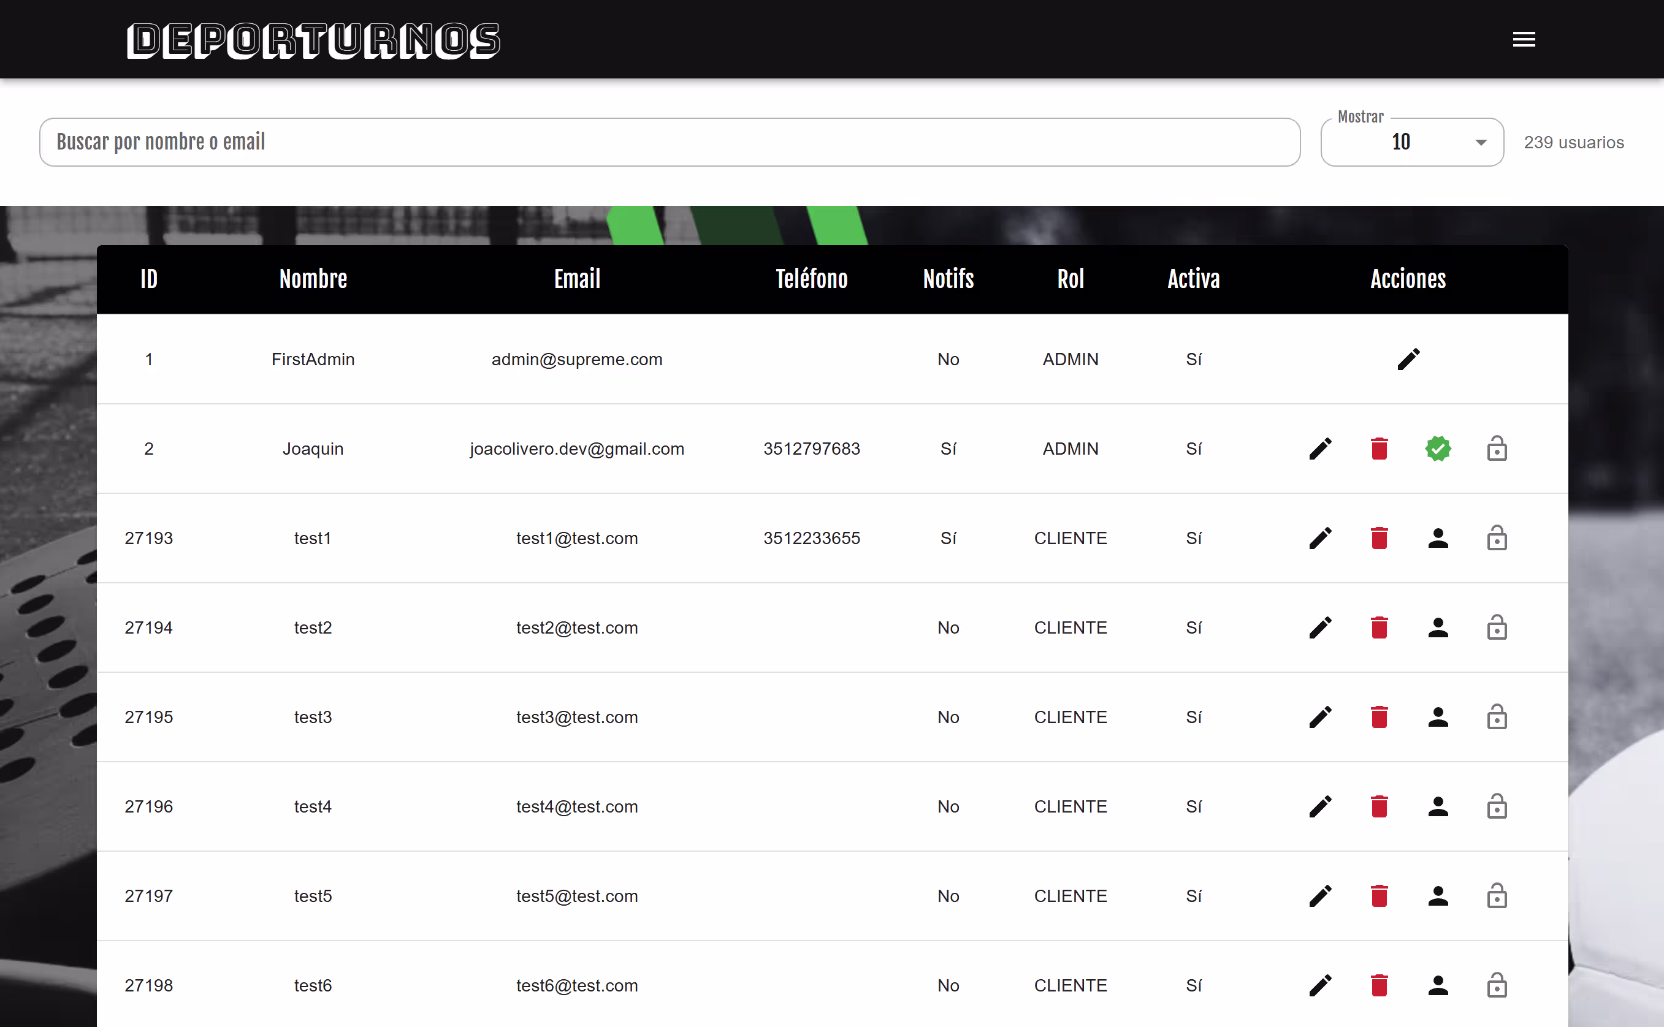Open the hamburger navigation menu

pyautogui.click(x=1524, y=39)
